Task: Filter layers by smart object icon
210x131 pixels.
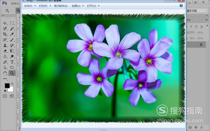Action: 201,27
